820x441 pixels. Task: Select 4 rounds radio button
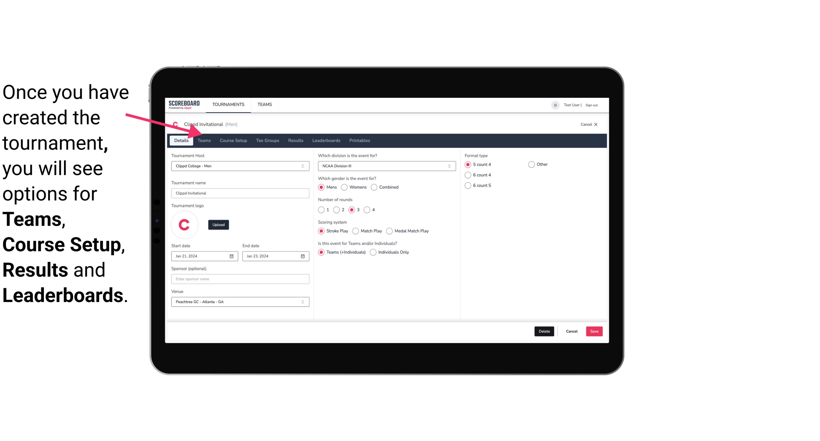pyautogui.click(x=367, y=210)
